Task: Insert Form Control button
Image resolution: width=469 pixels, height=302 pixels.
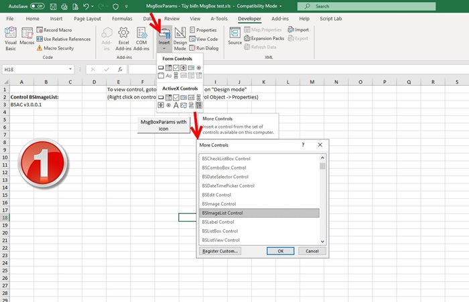Action: tap(161, 68)
